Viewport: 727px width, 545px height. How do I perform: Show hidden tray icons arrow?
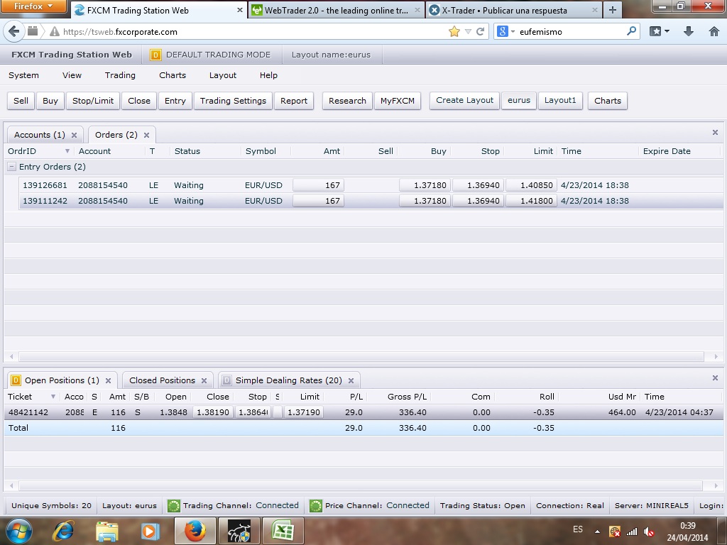(x=598, y=532)
